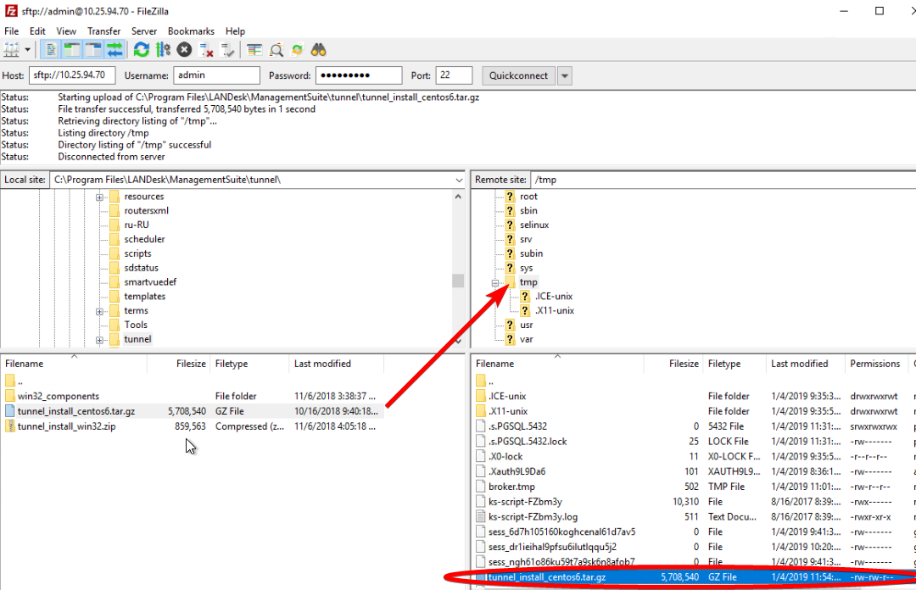Open the Transfer menu
The image size is (916, 590).
[x=103, y=31]
